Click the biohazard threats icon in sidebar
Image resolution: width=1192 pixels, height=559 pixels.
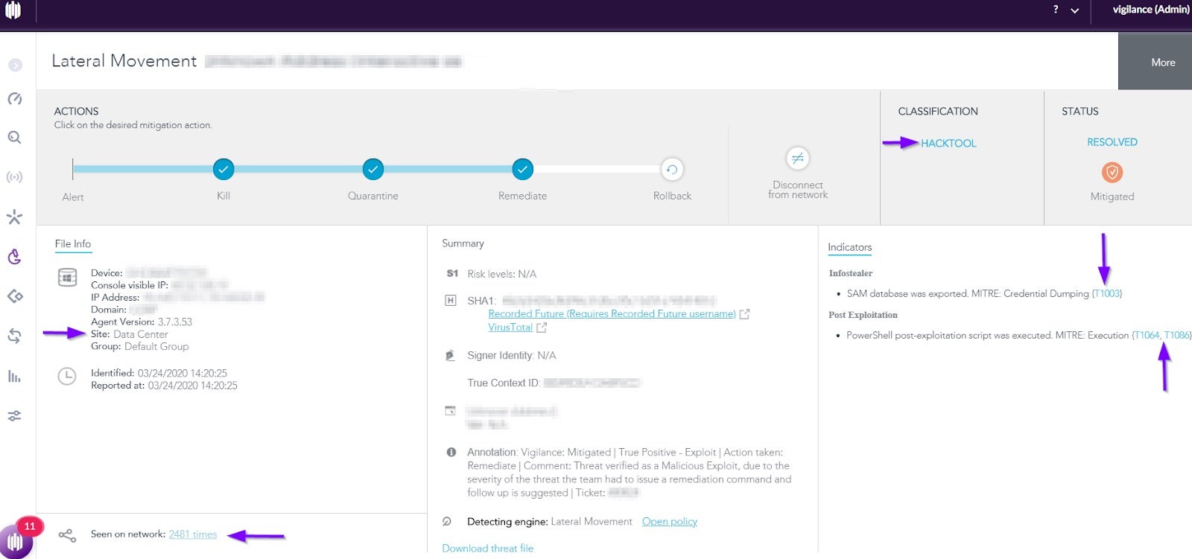coord(15,257)
